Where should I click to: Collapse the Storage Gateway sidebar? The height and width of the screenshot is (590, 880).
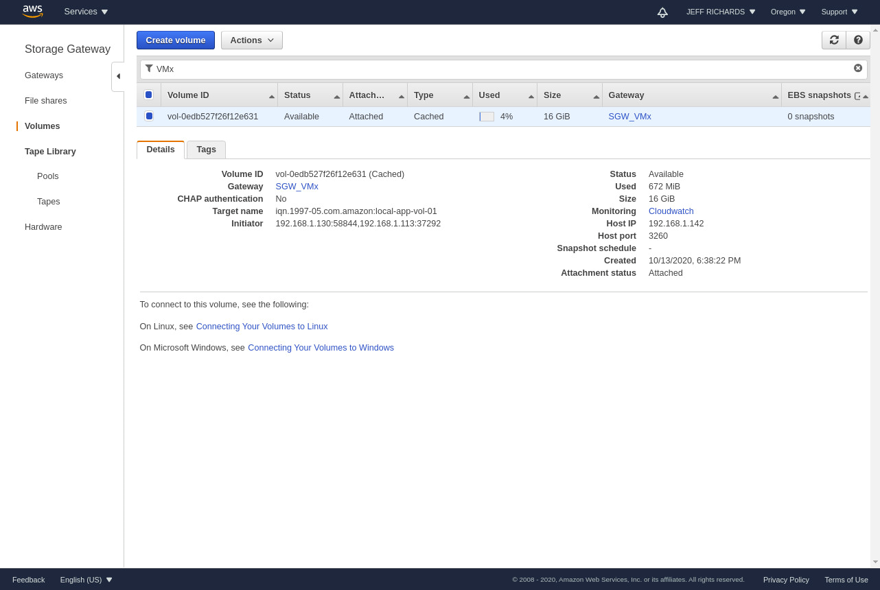[x=117, y=76]
